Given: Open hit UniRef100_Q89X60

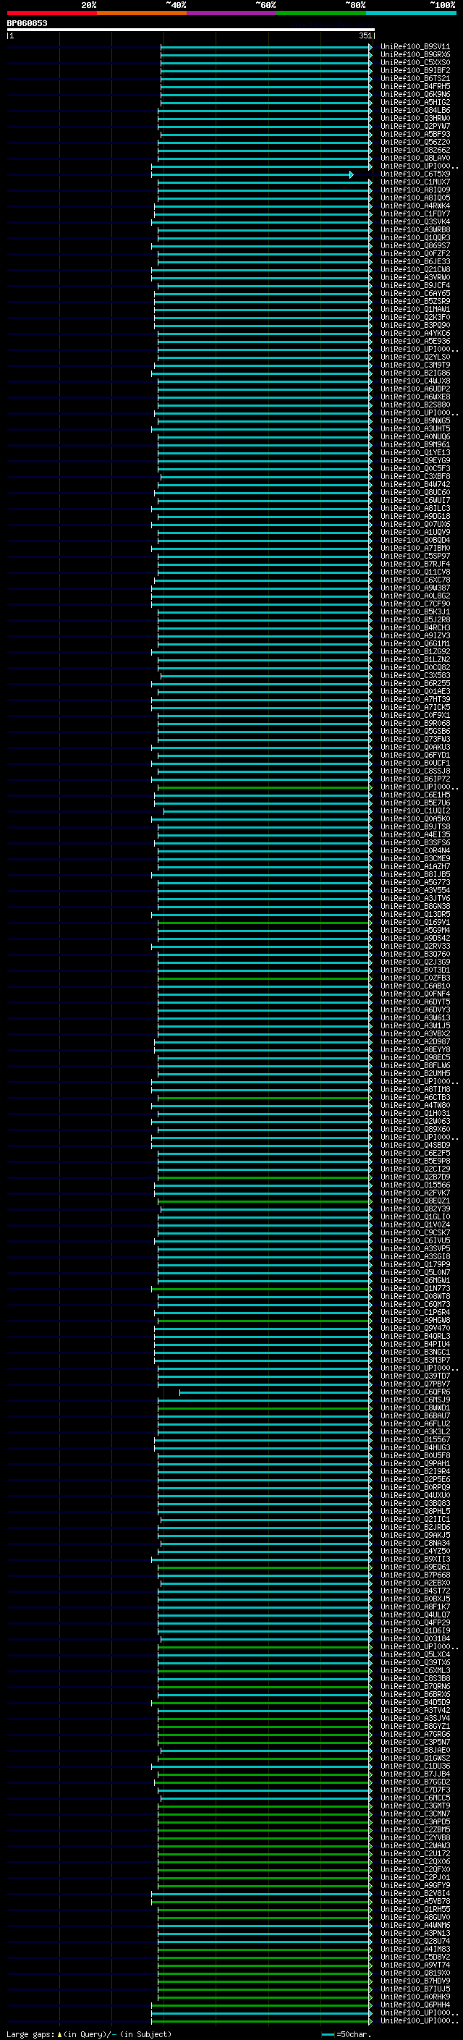Looking at the screenshot, I should coord(415,1130).
